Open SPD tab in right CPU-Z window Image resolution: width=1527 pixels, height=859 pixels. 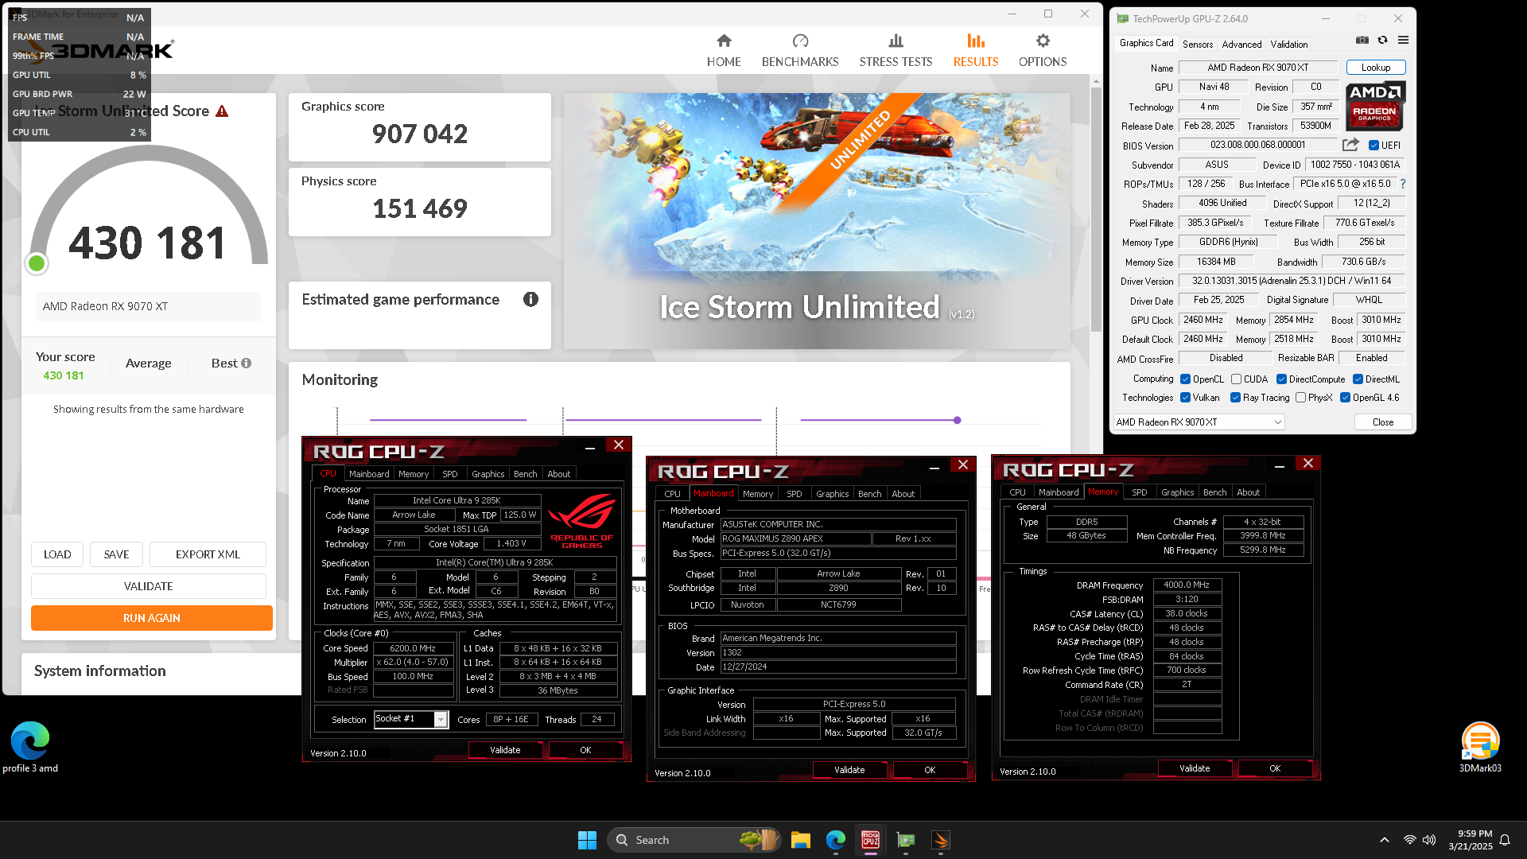(x=1139, y=492)
